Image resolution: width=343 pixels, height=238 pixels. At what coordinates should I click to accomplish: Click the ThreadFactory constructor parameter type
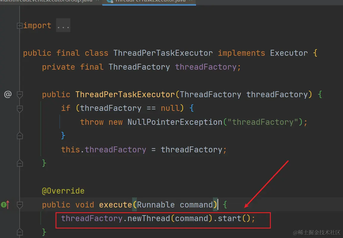(x=211, y=95)
